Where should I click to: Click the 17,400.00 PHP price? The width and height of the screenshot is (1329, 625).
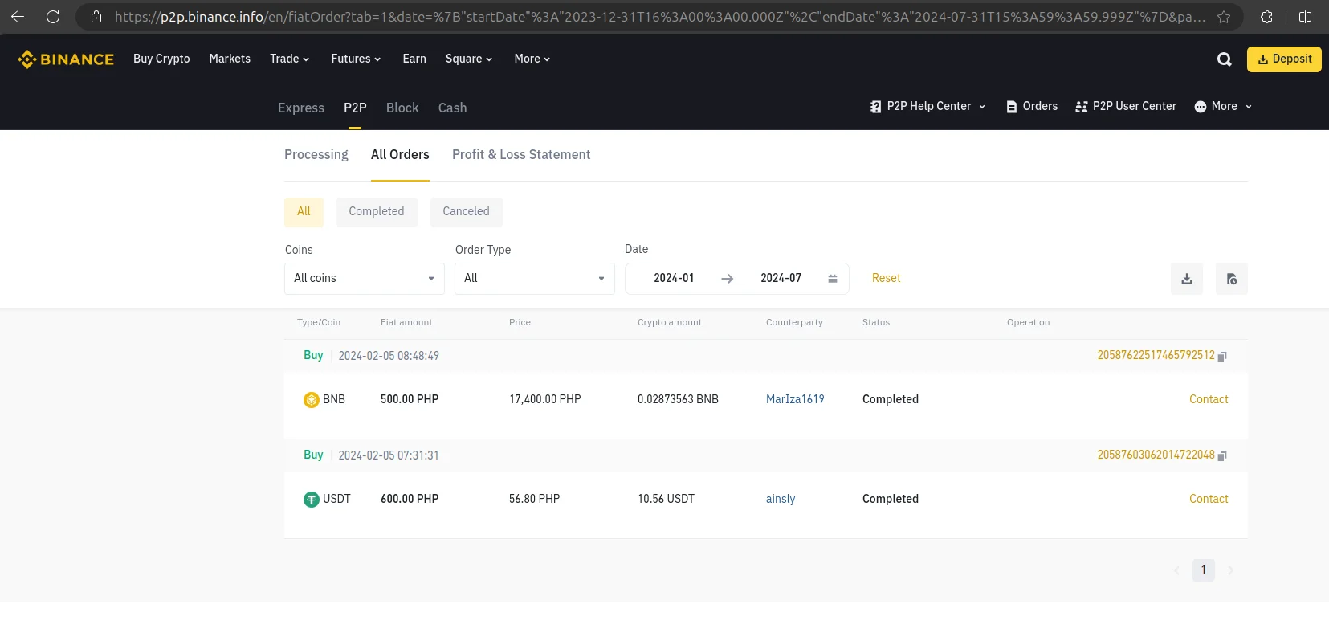[x=545, y=399]
